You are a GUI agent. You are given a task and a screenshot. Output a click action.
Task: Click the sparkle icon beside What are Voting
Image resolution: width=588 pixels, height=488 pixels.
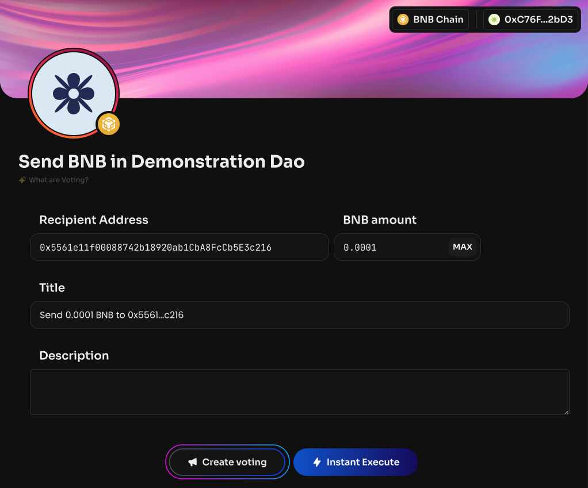pyautogui.click(x=22, y=180)
